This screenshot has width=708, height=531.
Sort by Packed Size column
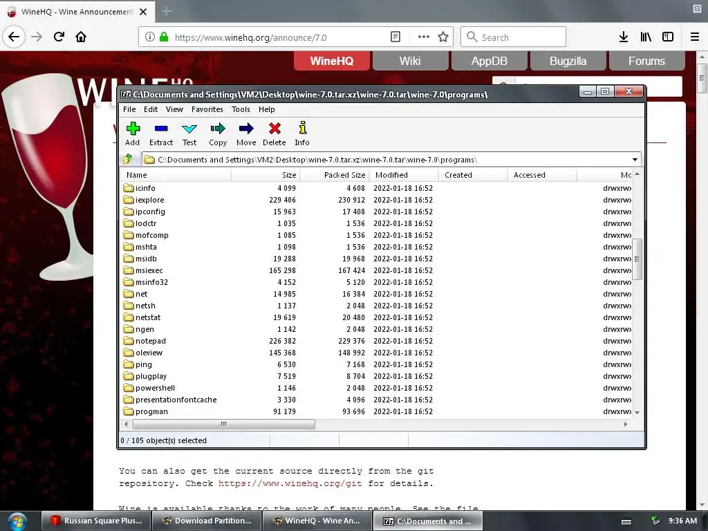335,175
